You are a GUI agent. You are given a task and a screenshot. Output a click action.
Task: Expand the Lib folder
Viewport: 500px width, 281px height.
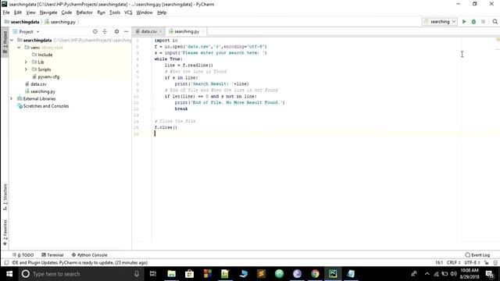[x=26, y=62]
